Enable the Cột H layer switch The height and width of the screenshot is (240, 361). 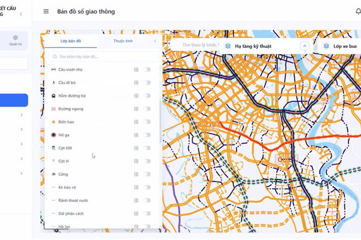147,161
